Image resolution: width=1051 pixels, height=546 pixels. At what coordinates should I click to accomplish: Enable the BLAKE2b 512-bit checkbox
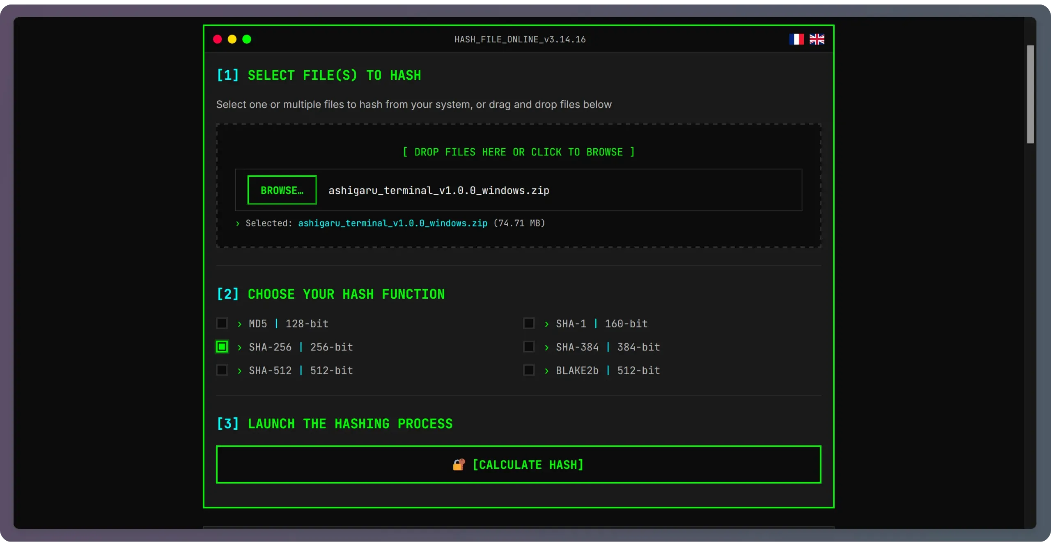529,370
